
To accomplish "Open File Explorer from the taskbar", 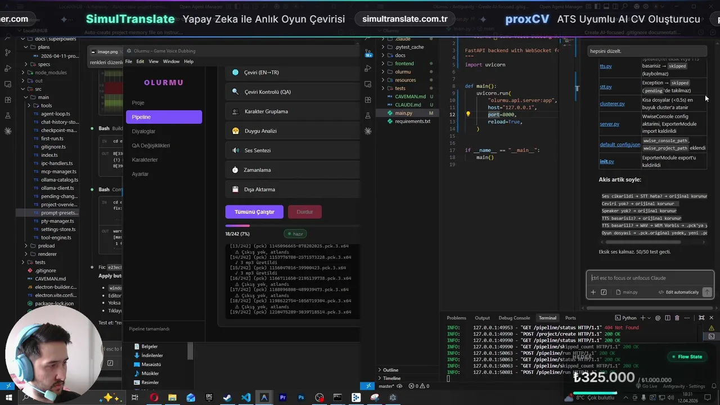I will click(x=172, y=398).
